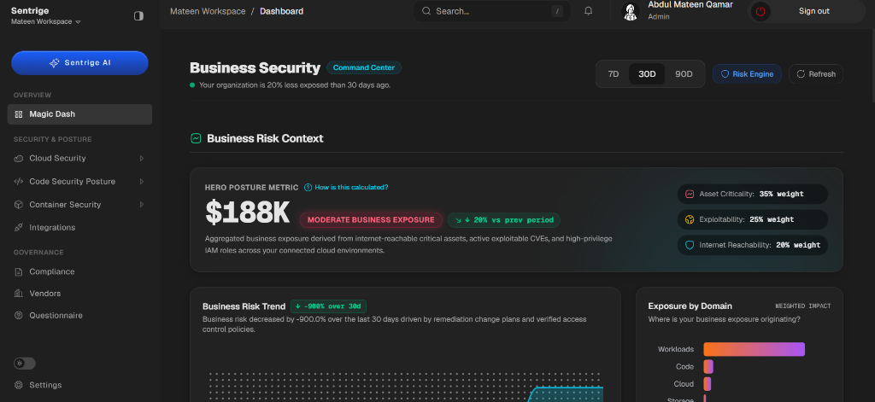This screenshot has height=402, width=875.
Task: Open Magic Dash in the sidebar
Action: [79, 114]
